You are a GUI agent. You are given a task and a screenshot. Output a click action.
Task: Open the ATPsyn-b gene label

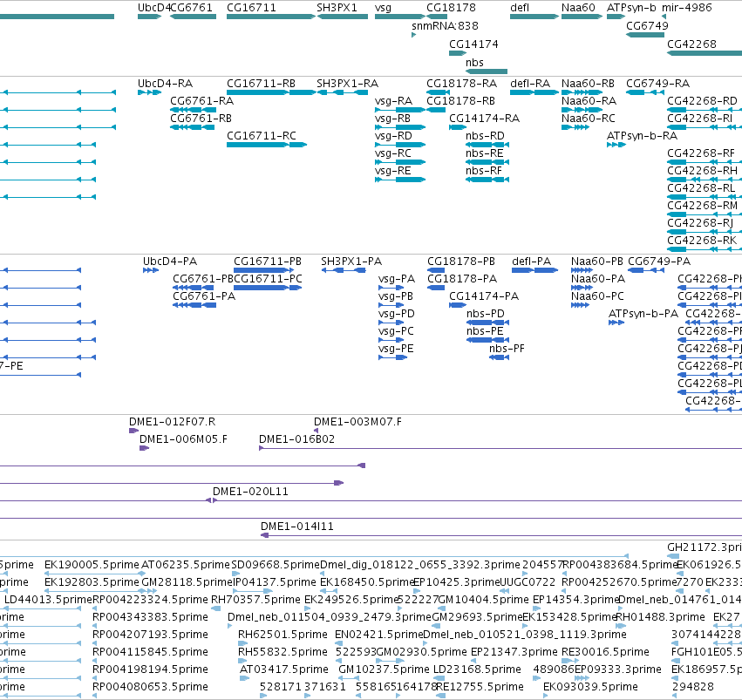(x=632, y=8)
